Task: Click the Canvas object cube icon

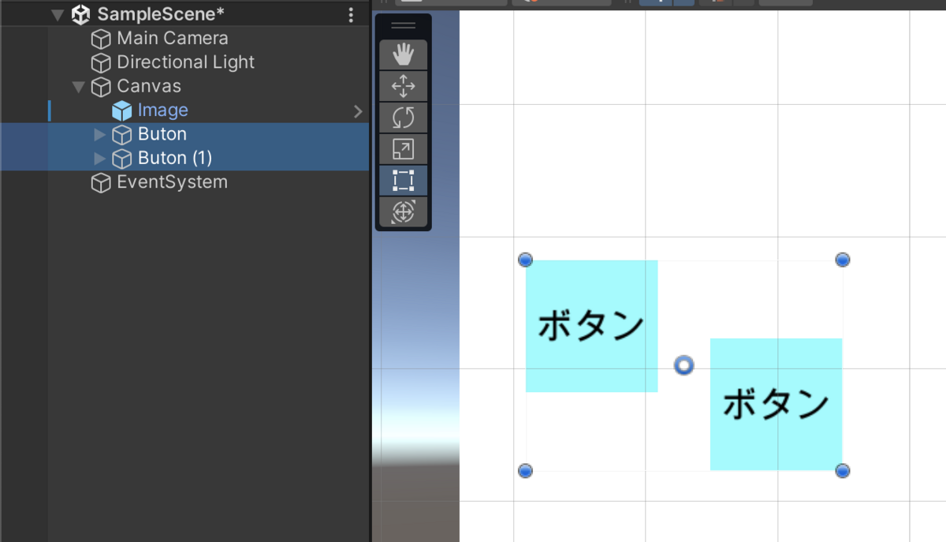Action: [x=101, y=87]
